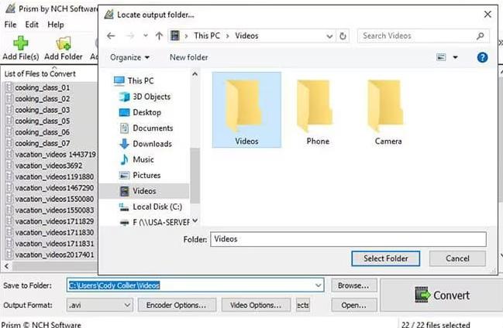
Task: Click the Open... button
Action: pos(353,306)
